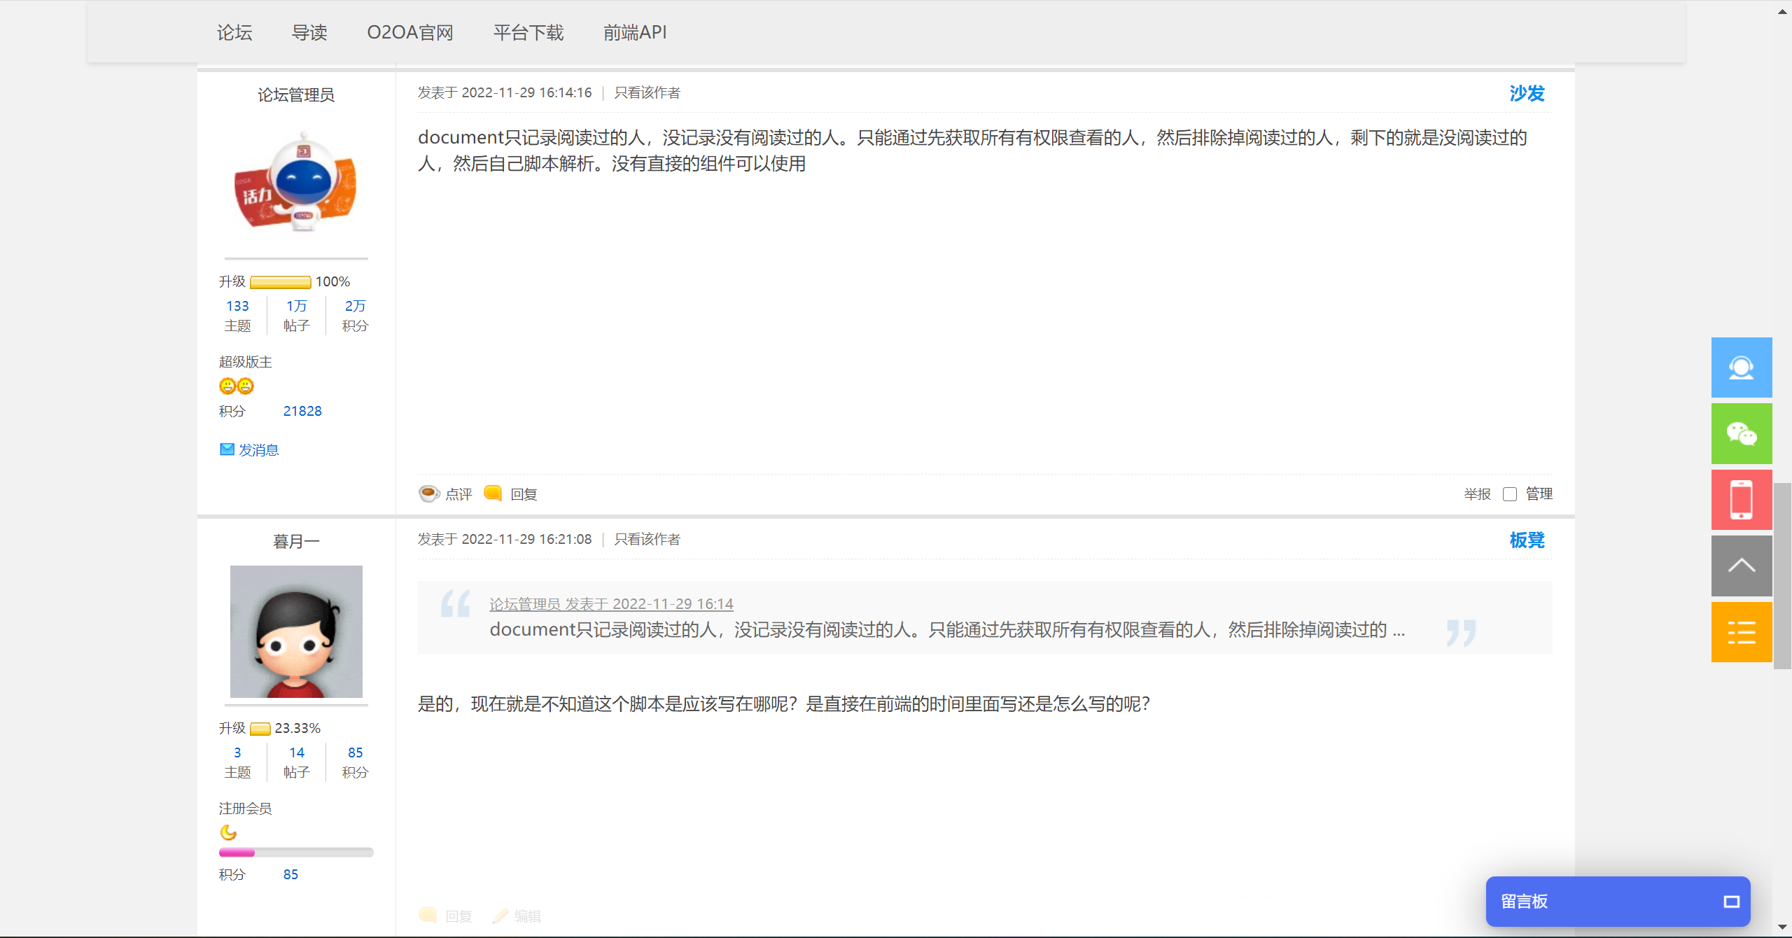Click the coffee cup 点评 icon
The height and width of the screenshot is (938, 1792).
(x=428, y=493)
